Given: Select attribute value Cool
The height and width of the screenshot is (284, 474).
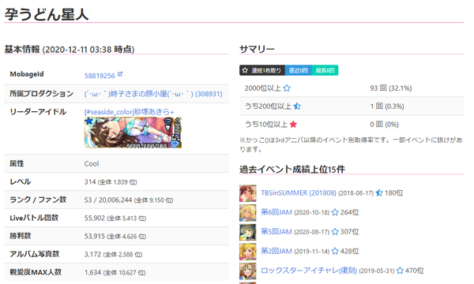Looking at the screenshot, I should [x=92, y=164].
